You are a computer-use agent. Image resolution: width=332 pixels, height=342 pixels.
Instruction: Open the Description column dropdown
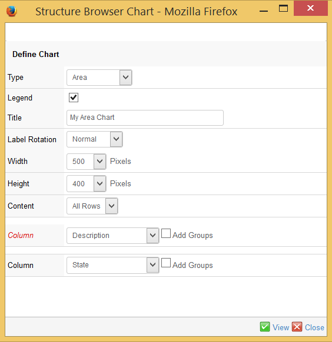point(112,236)
